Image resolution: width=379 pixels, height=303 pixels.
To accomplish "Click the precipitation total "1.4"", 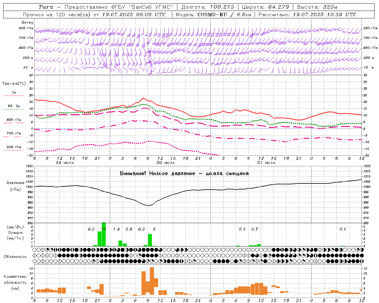I will click(116, 229).
